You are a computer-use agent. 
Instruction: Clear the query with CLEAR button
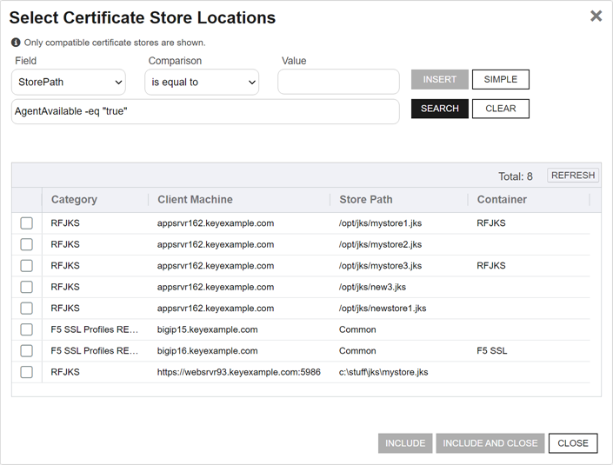[500, 109]
